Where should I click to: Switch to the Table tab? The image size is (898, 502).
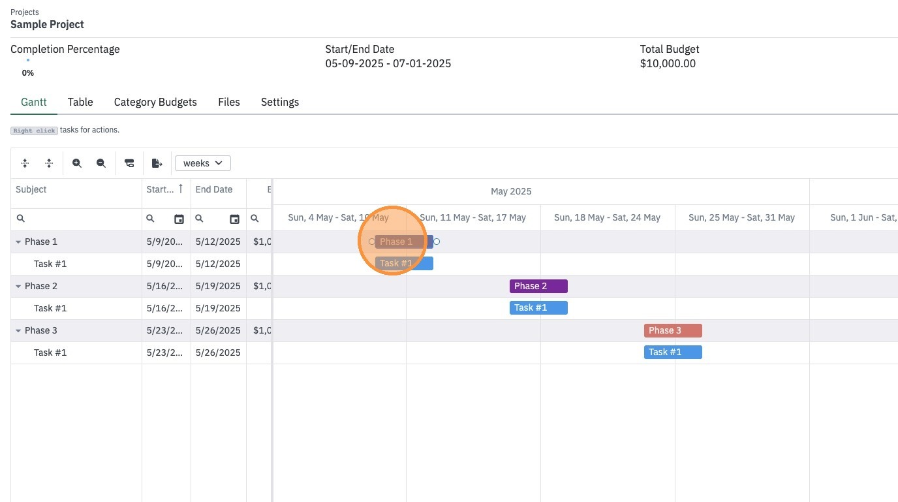(x=80, y=102)
